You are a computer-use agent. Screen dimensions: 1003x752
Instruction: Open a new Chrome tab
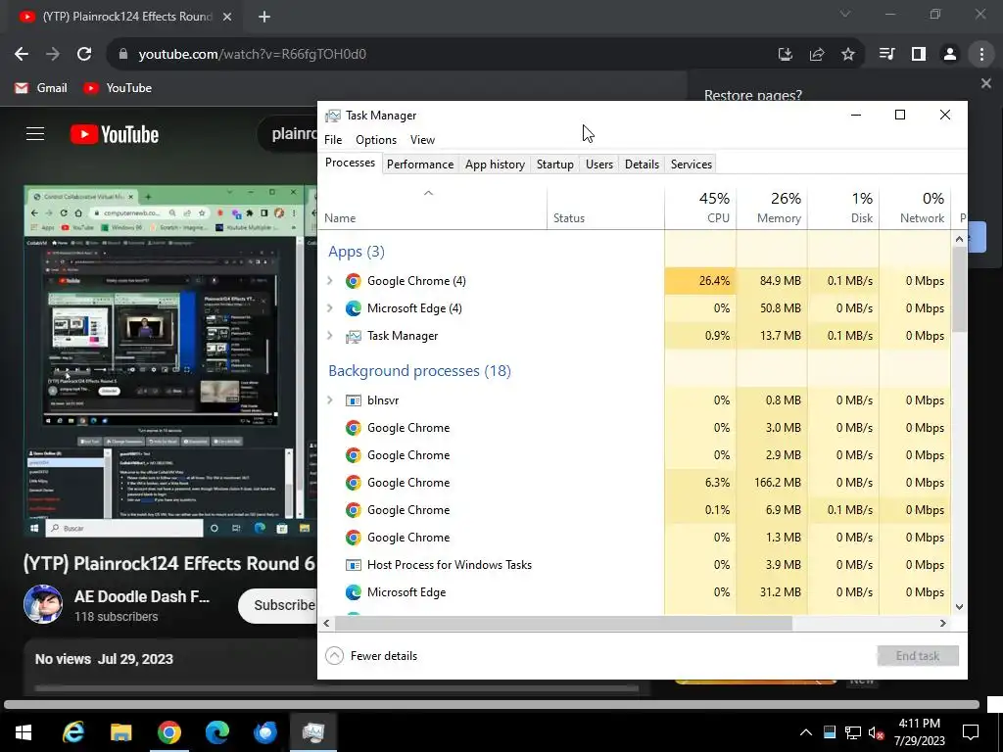coord(264,17)
